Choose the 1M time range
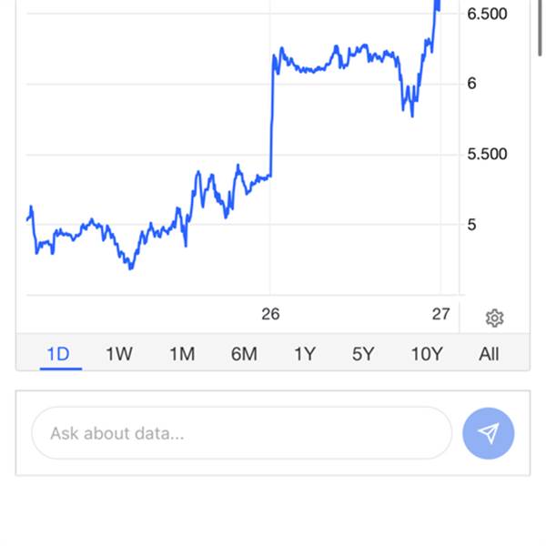Image resolution: width=546 pixels, height=546 pixels. 182,353
